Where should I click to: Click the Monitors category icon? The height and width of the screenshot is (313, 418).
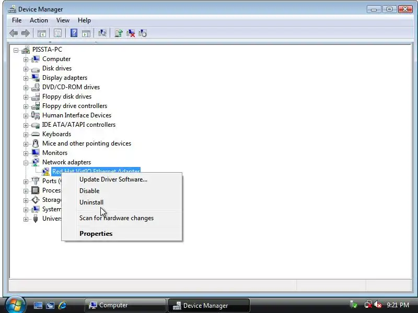36,153
